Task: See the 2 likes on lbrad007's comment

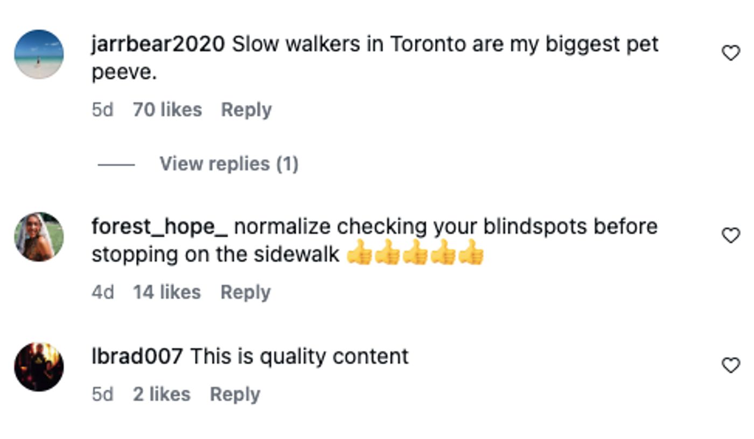Action: click(162, 394)
